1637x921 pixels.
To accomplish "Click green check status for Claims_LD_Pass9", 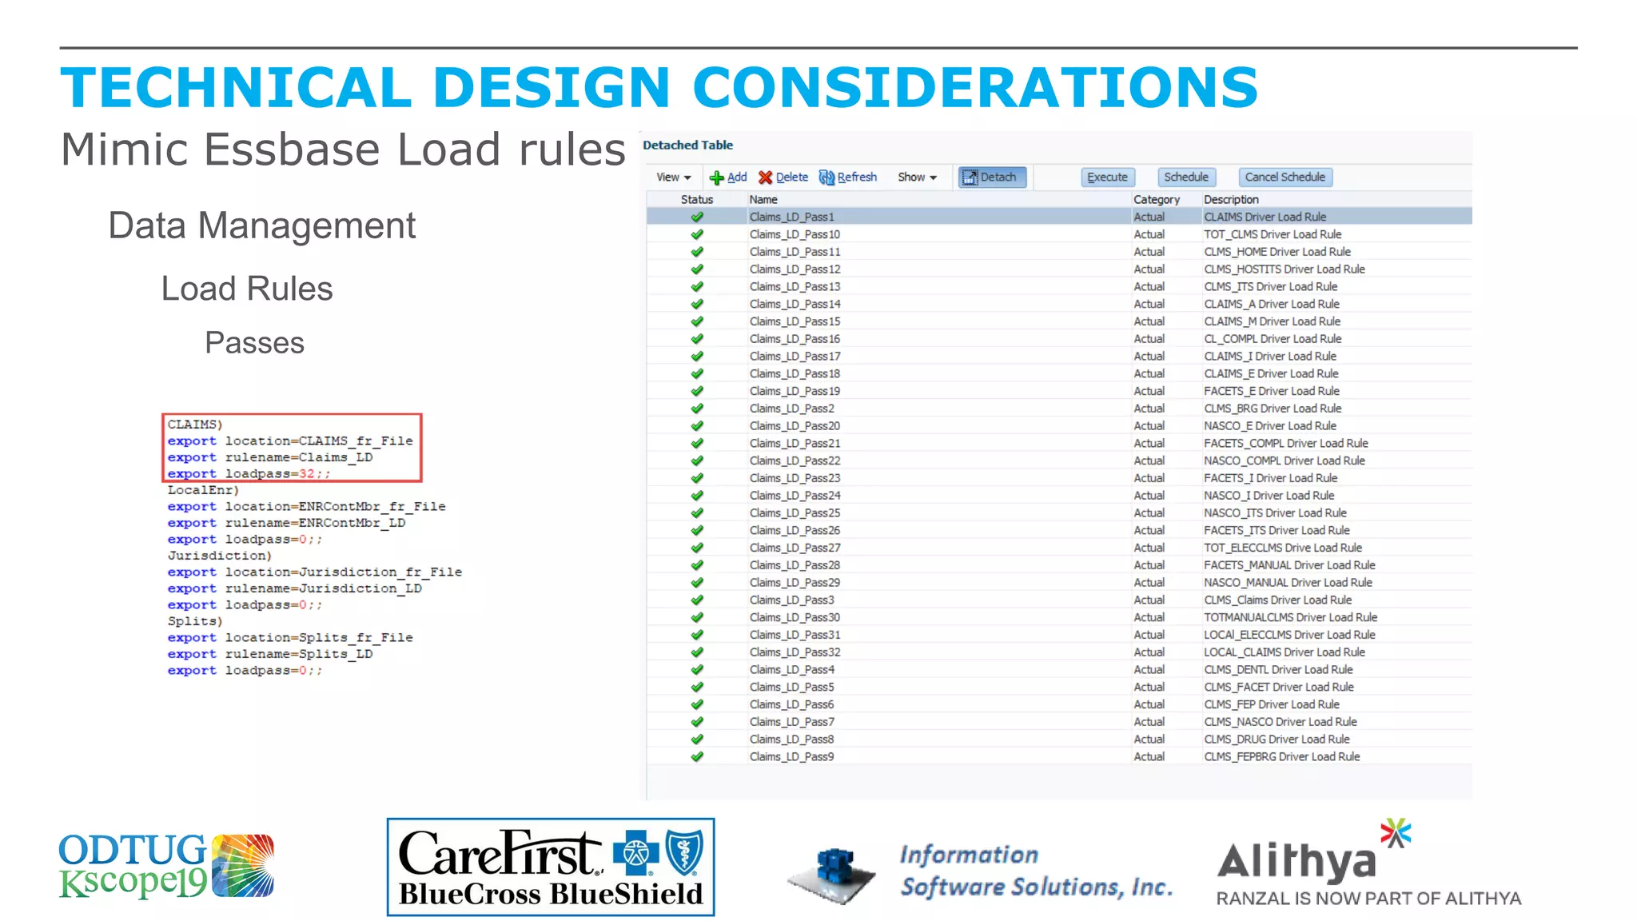I will click(697, 757).
